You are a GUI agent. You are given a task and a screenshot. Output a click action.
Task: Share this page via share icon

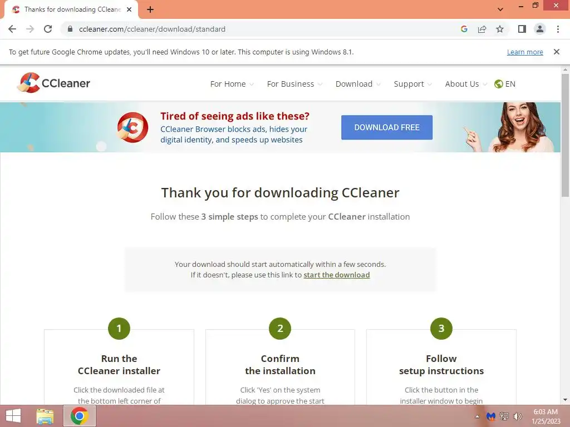[x=482, y=29]
